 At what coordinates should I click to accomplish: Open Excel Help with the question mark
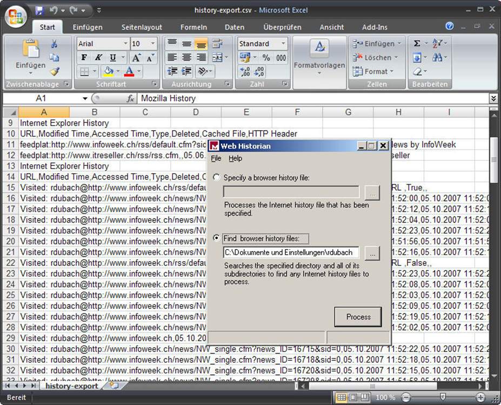(449, 26)
